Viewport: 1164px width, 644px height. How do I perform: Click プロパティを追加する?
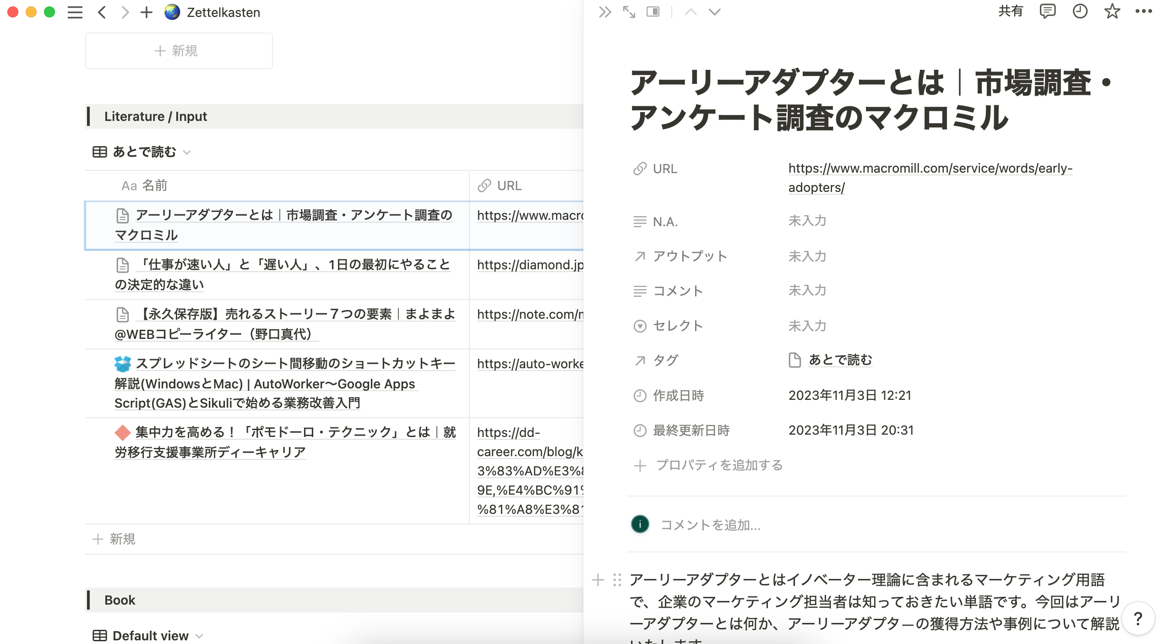click(x=708, y=465)
